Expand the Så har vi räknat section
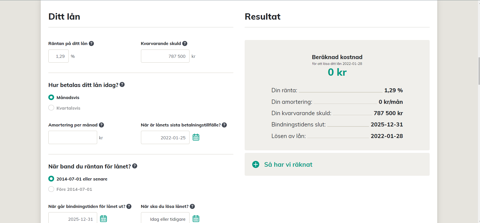Image resolution: width=480 pixels, height=223 pixels. coord(288,164)
